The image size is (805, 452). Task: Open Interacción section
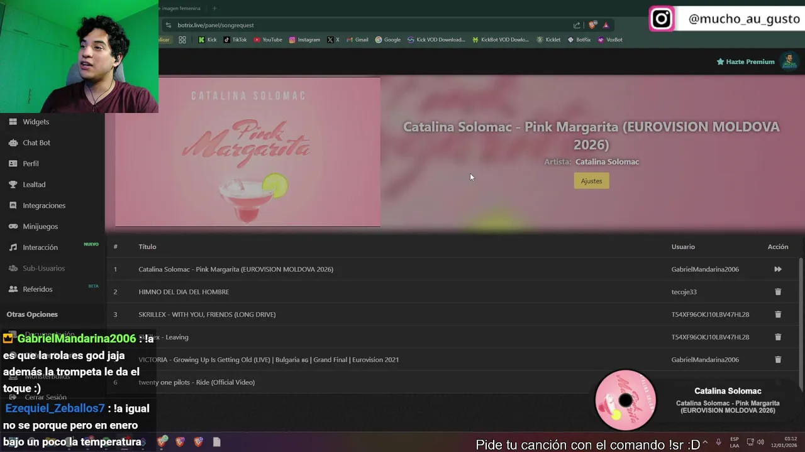point(40,247)
